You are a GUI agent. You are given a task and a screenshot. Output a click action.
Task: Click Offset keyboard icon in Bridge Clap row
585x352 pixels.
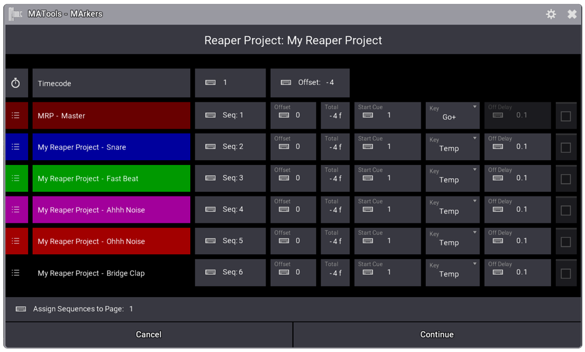pyautogui.click(x=284, y=272)
